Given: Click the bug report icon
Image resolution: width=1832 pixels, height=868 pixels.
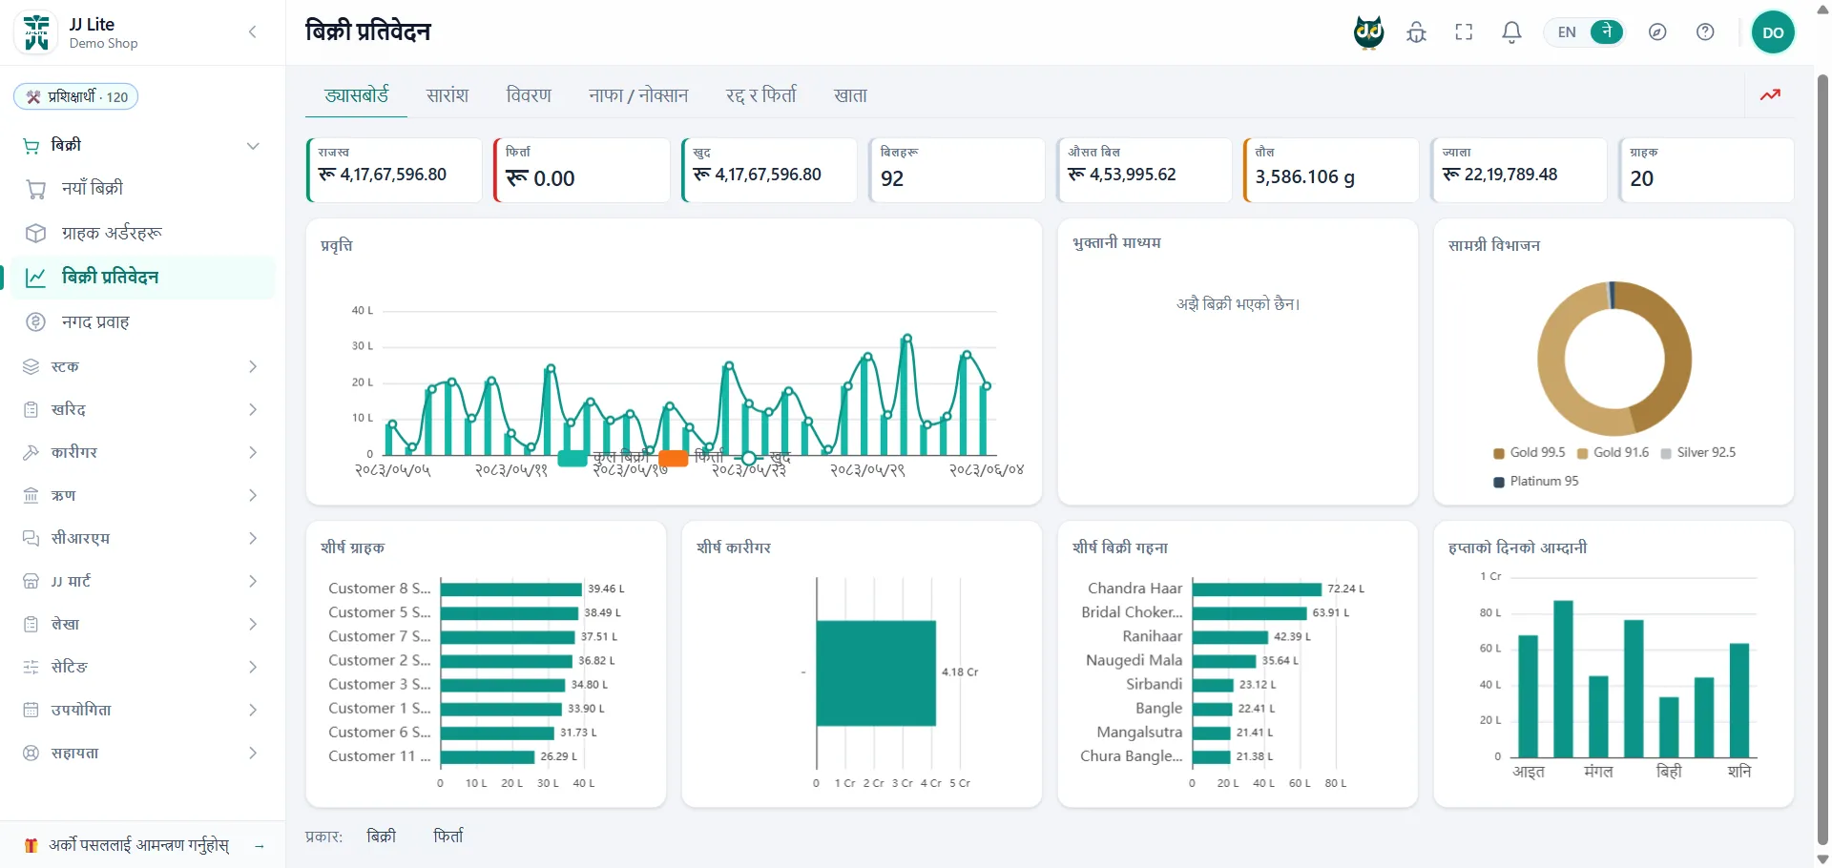Looking at the screenshot, I should click(1417, 32).
